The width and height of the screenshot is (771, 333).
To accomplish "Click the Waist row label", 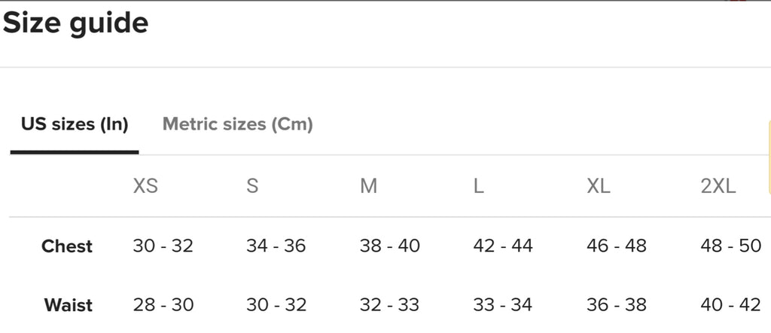I will pyautogui.click(x=69, y=305).
